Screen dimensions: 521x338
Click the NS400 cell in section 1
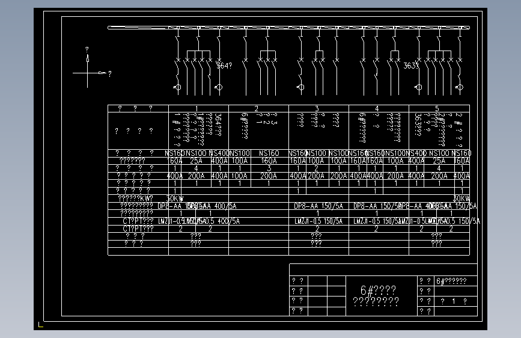(x=219, y=153)
